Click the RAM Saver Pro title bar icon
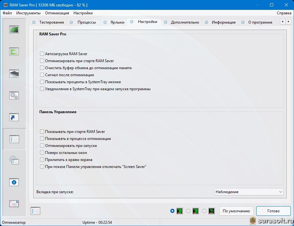Viewport: 294px width, 226px height. [x=6, y=5]
